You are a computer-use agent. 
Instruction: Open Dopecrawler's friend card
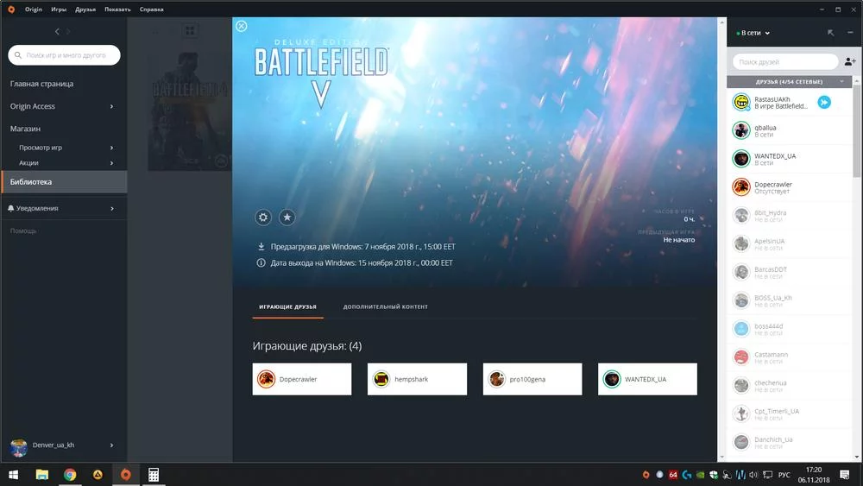[x=301, y=379]
